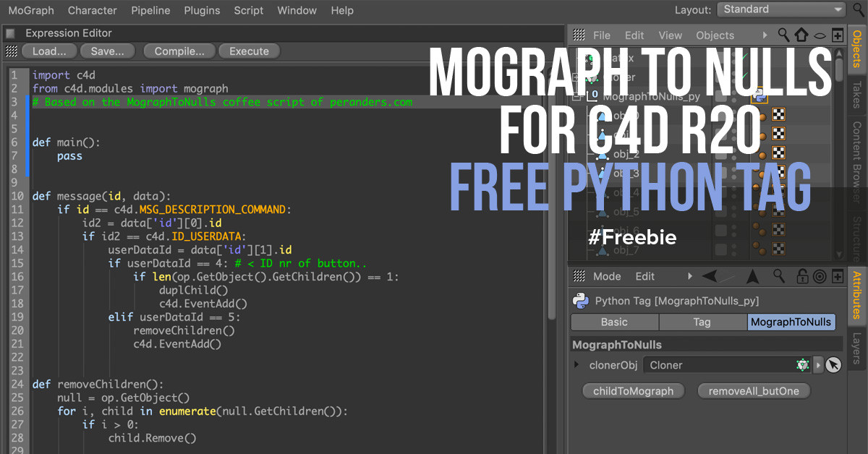Expand the clonerObj parameter triangle
868x454 pixels.
click(577, 365)
